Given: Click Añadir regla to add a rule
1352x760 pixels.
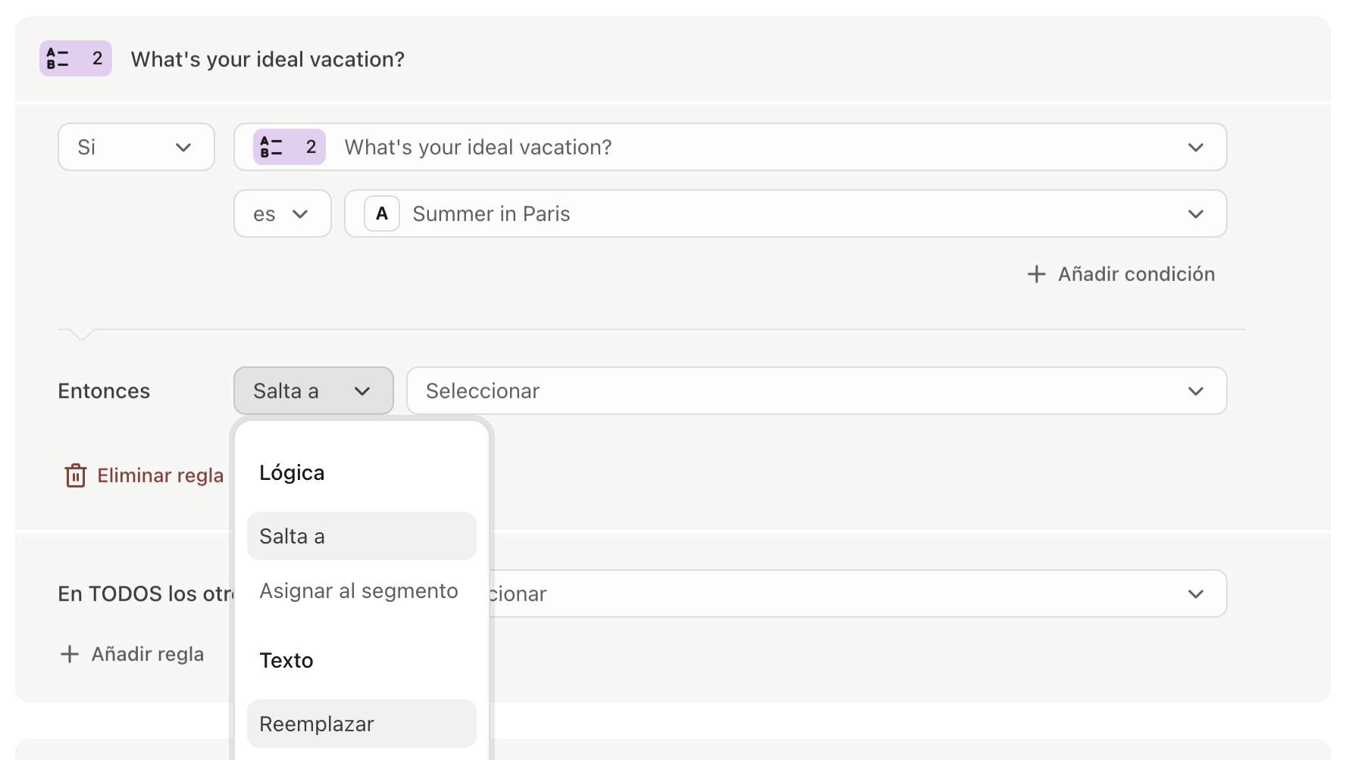Looking at the screenshot, I should click(x=147, y=654).
